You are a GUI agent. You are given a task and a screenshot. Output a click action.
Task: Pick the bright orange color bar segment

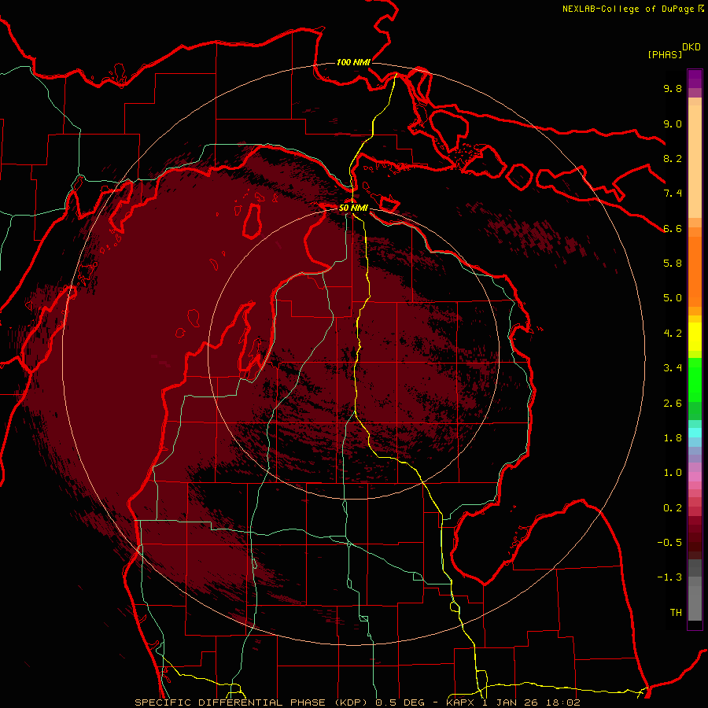(695, 272)
